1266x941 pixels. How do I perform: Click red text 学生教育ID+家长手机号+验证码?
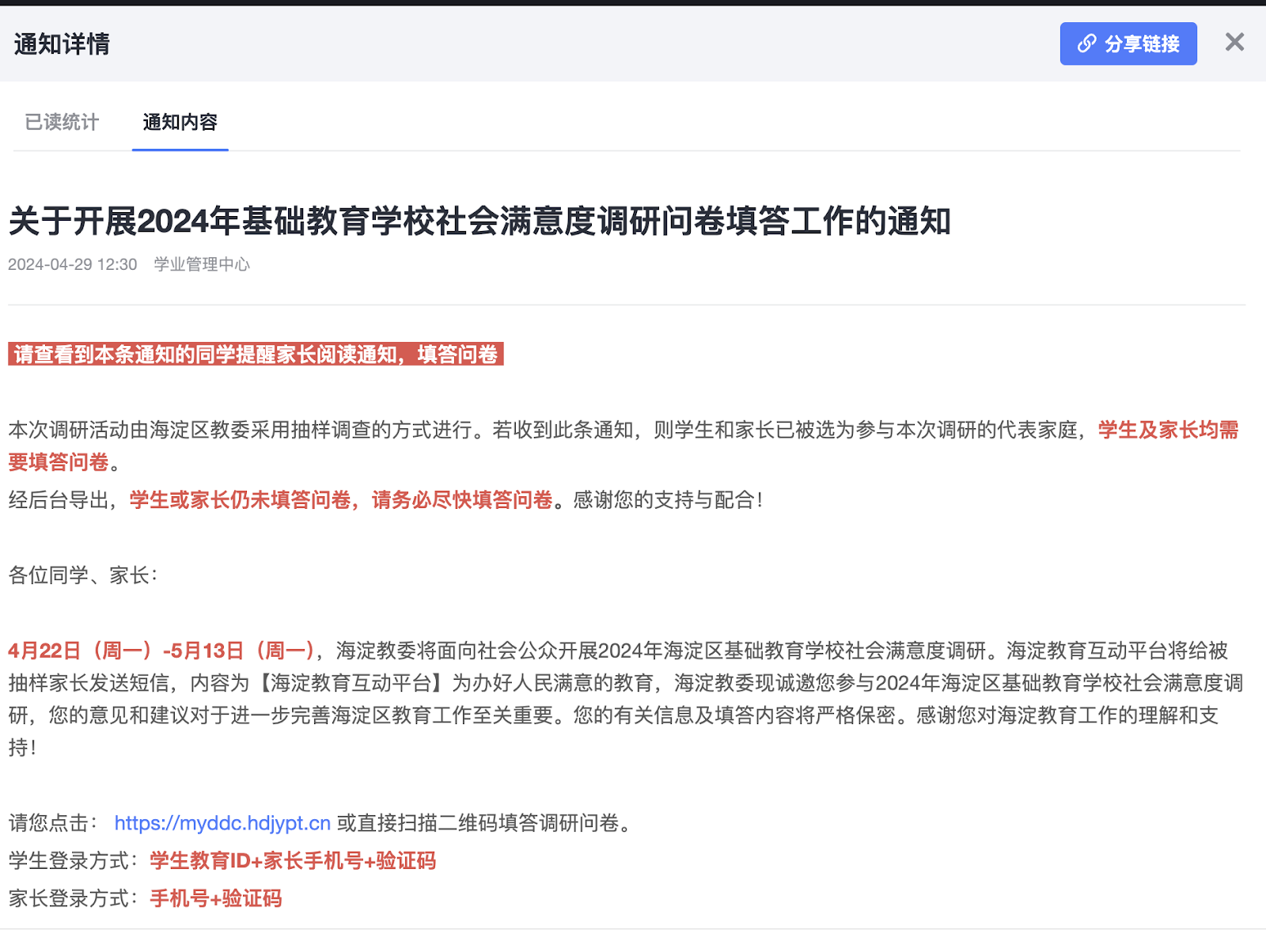pos(293,861)
